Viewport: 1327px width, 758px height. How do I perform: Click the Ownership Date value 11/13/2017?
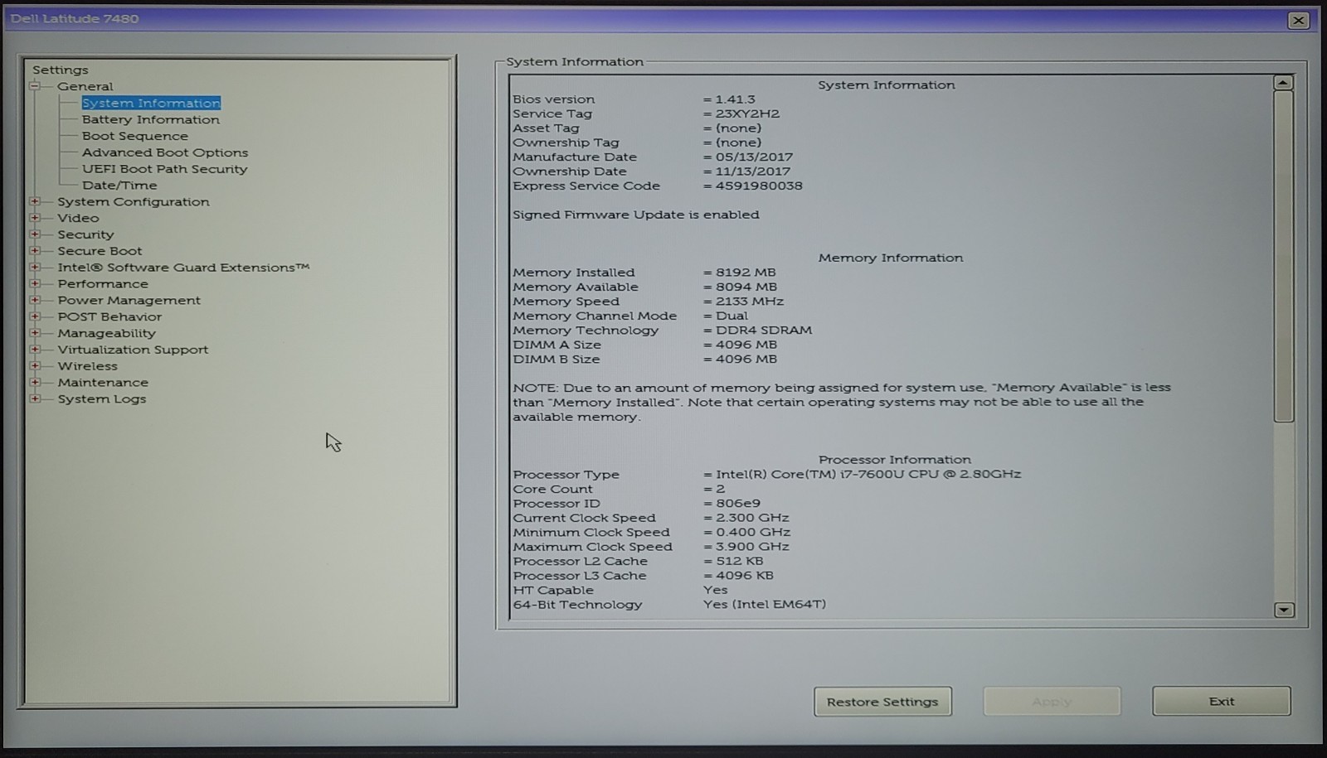pos(754,171)
